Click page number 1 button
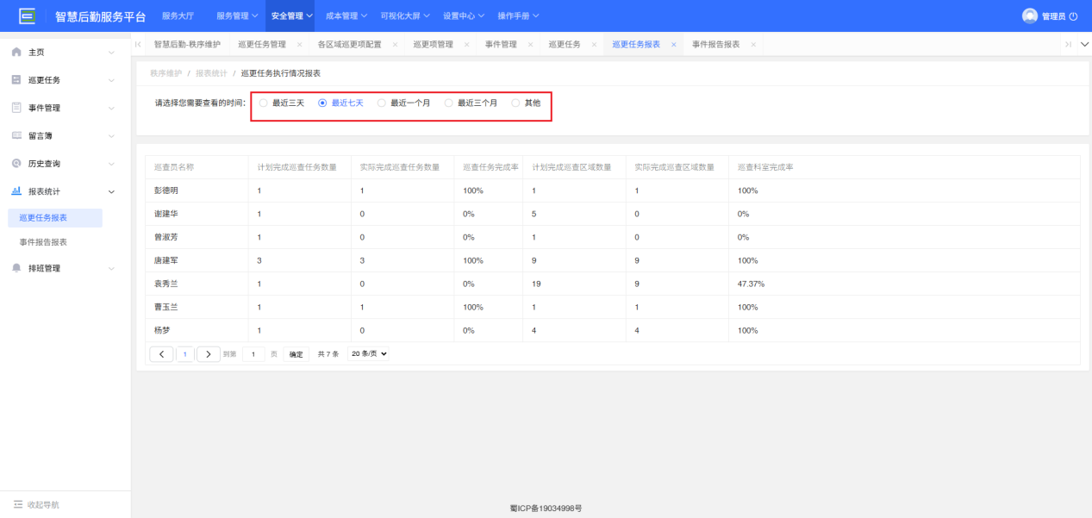1092x518 pixels. 185,354
